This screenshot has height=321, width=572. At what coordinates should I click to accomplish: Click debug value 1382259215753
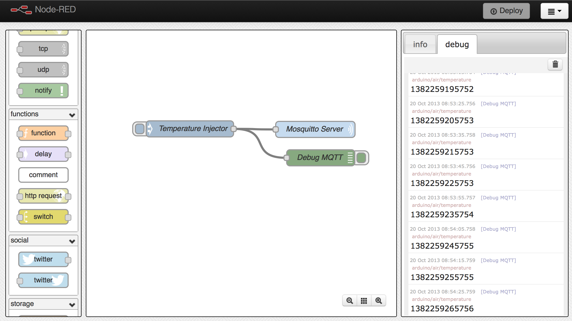(442, 152)
